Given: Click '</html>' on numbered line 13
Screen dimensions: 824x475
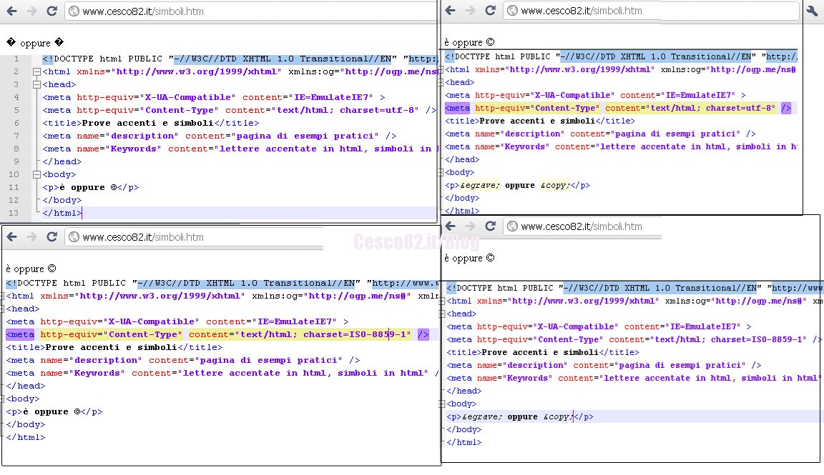Looking at the screenshot, I should pyautogui.click(x=62, y=213).
